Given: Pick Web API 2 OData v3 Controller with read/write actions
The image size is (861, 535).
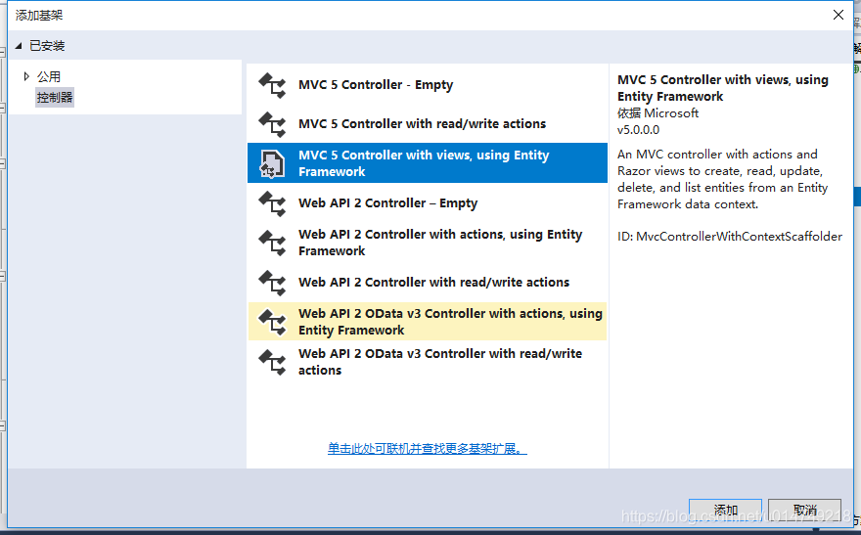Looking at the screenshot, I should point(428,362).
